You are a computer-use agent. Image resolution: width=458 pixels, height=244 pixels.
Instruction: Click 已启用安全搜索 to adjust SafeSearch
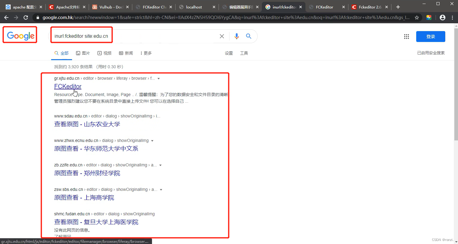tap(431, 53)
